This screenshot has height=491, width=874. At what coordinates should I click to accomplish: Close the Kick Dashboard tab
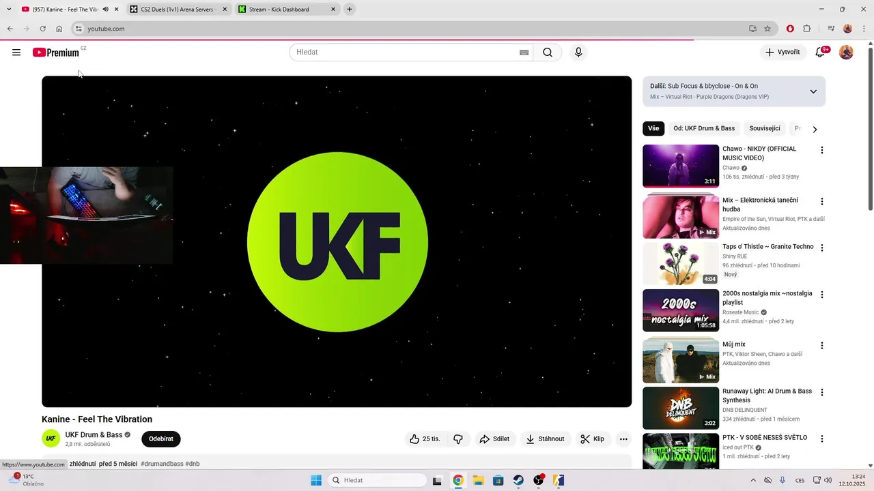point(333,10)
